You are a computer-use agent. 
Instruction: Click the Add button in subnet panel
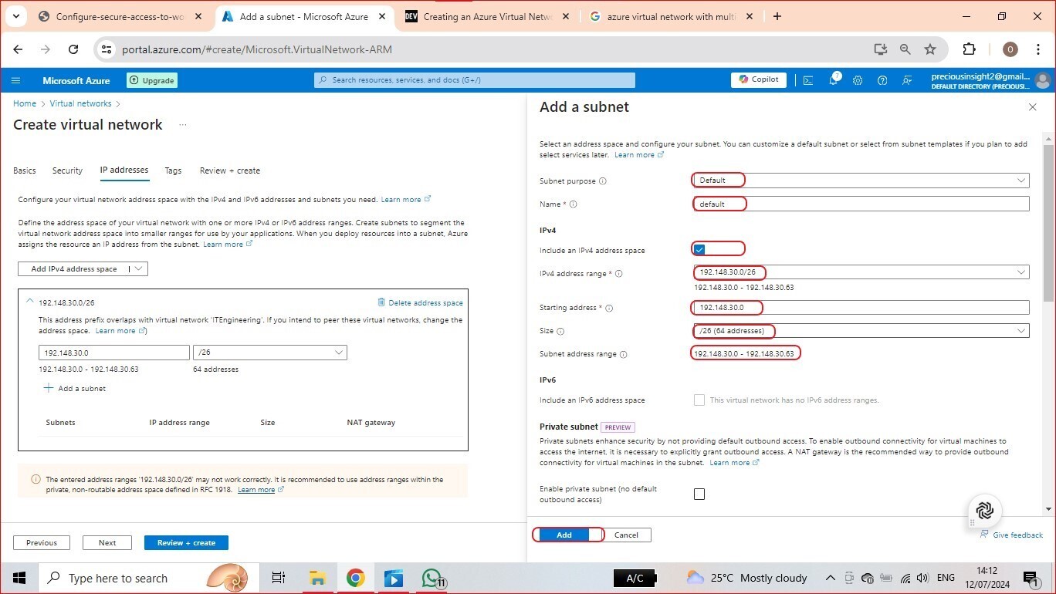click(x=564, y=535)
